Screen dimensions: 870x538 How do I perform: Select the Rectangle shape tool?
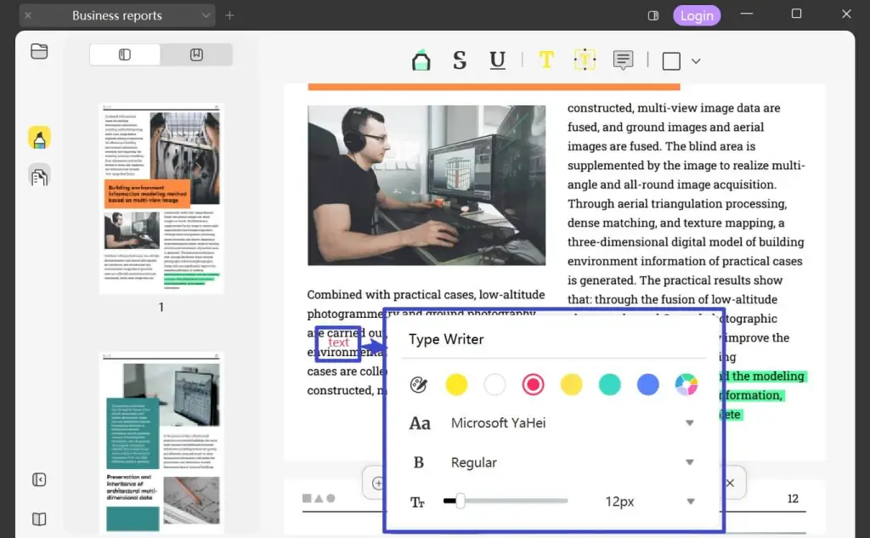(x=671, y=60)
